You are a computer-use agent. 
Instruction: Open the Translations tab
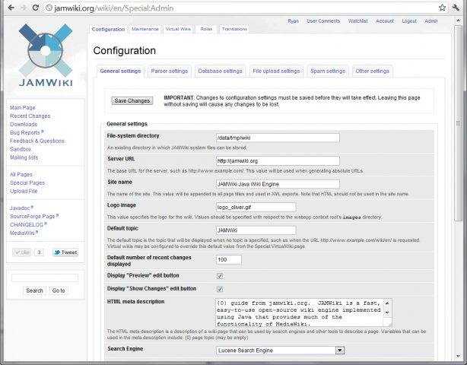[234, 29]
